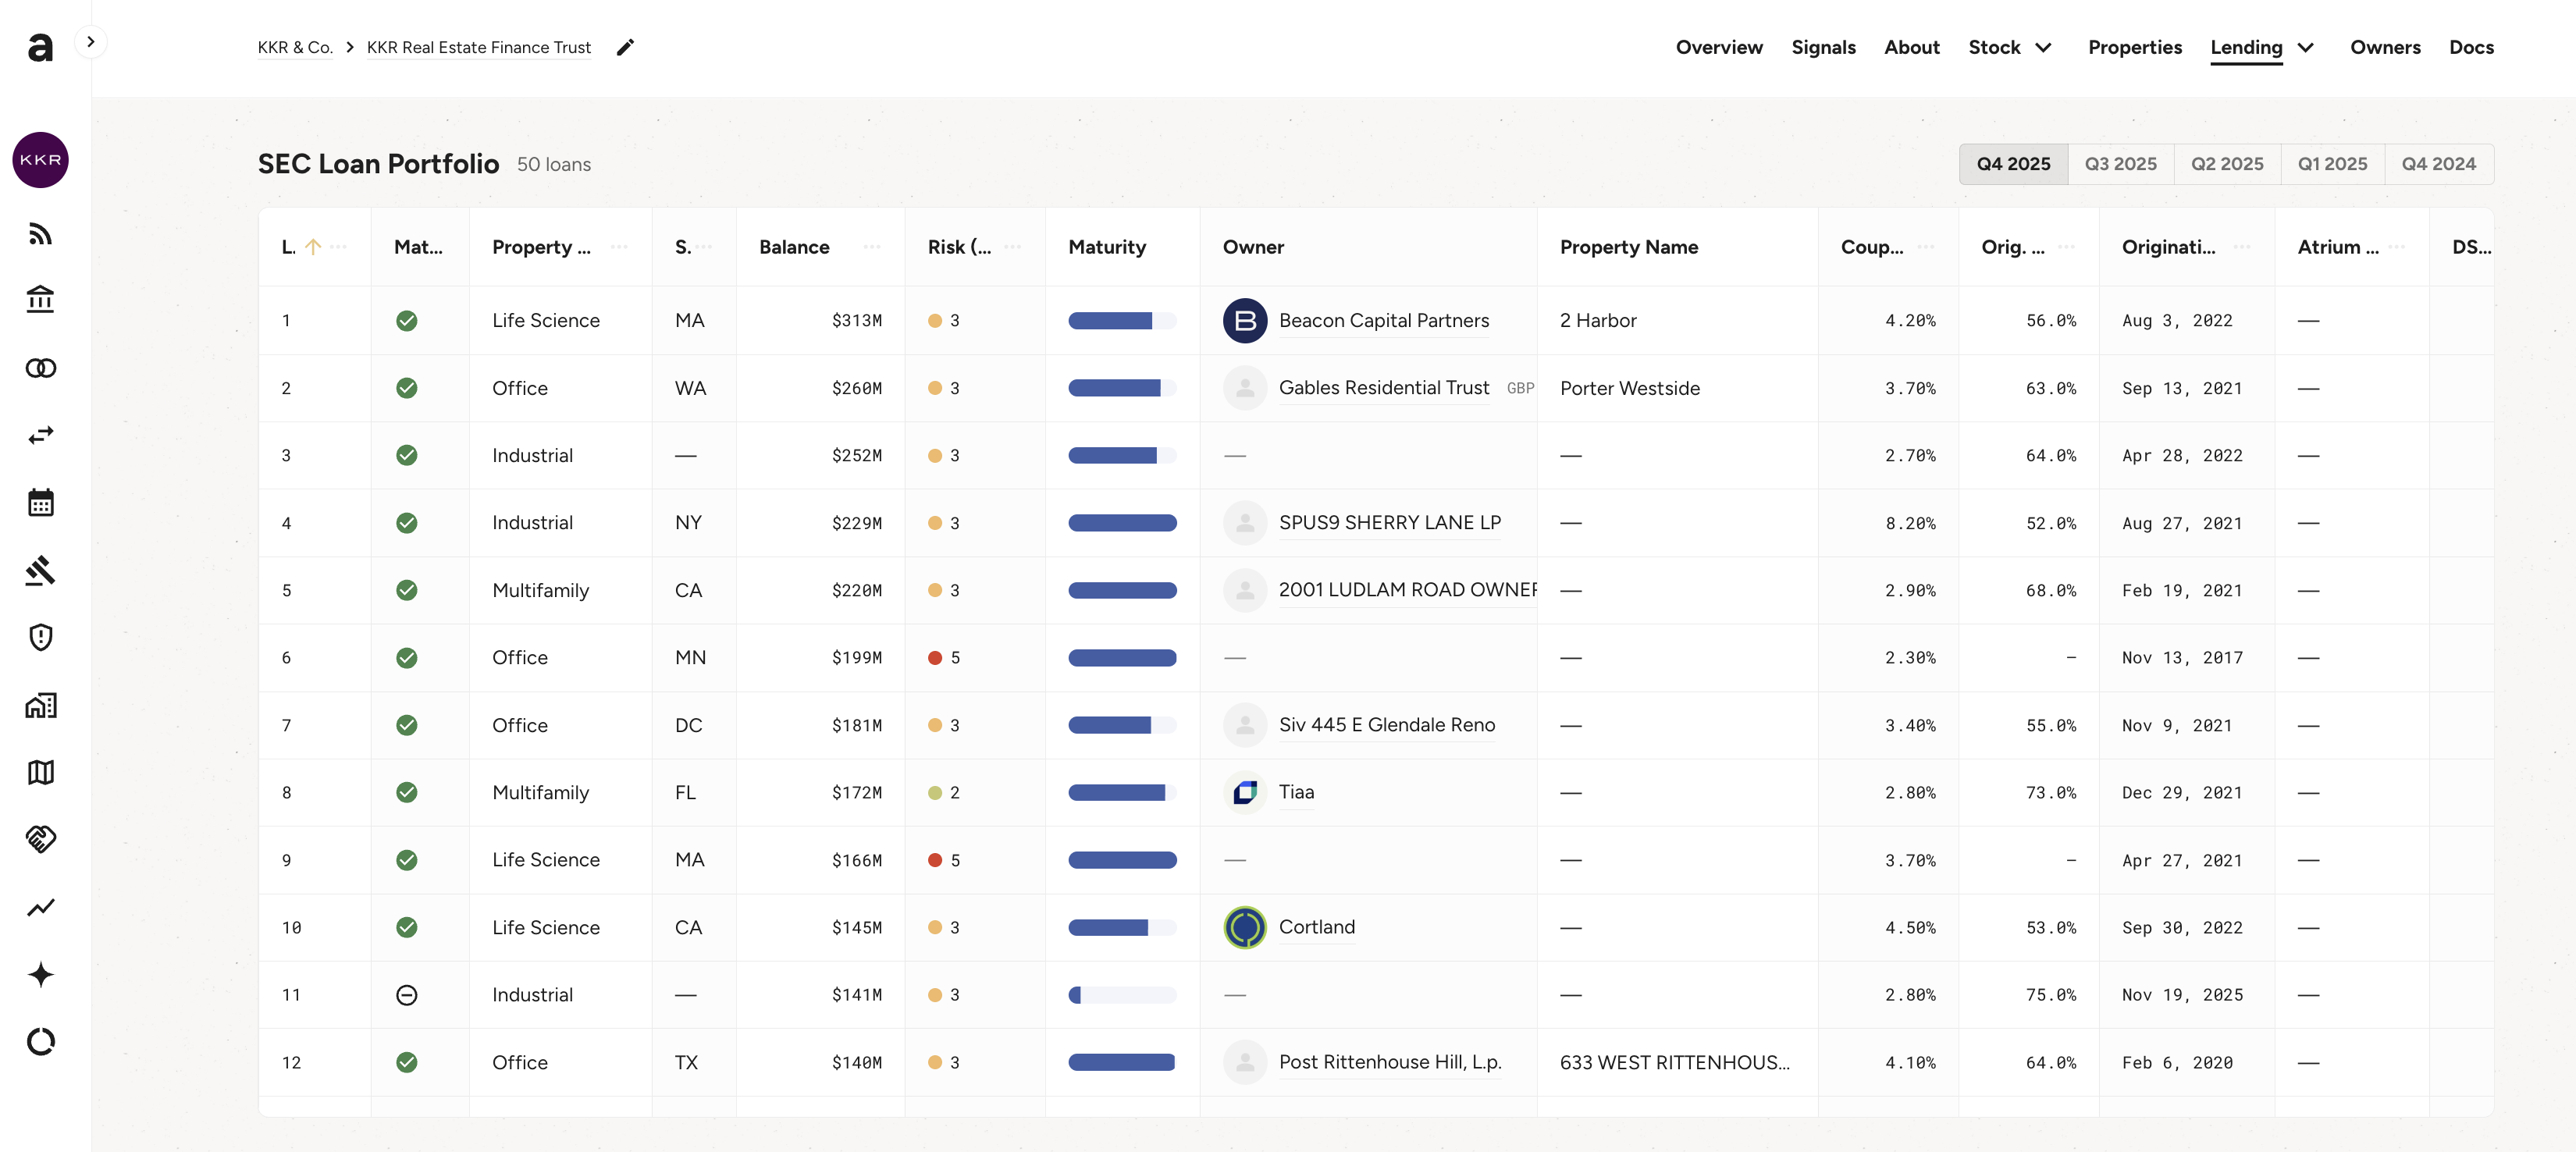Open the buildings sidebar icon

40,705
